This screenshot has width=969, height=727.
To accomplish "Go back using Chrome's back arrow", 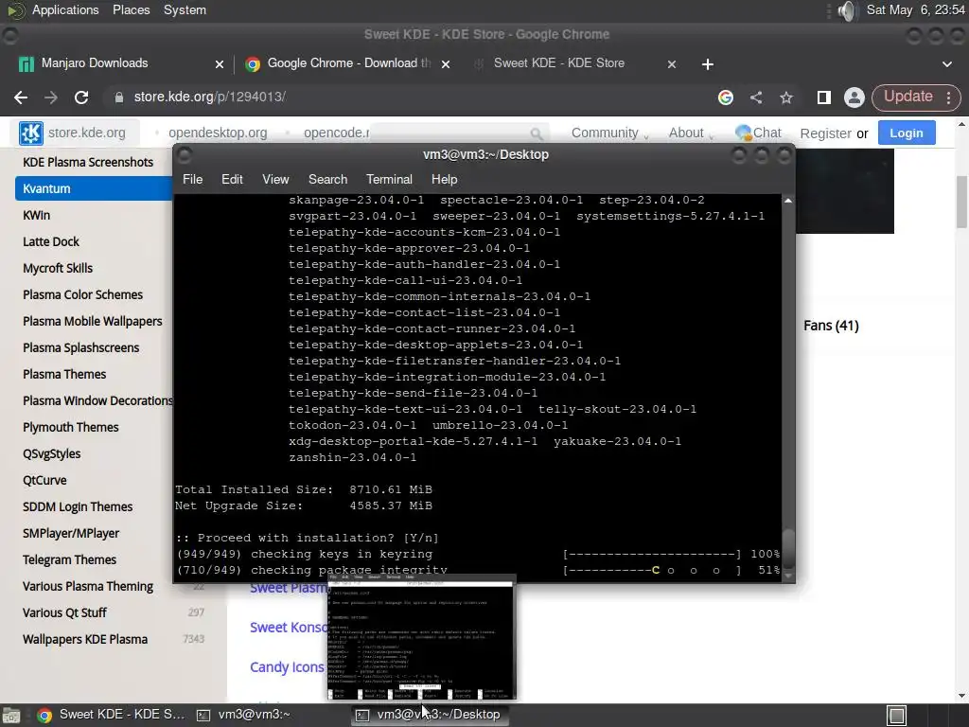I will (21, 98).
